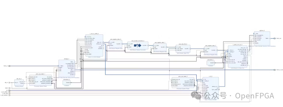Screen dimensions: 283x107
Task: Expand vid_io_out on v_axi4s_vid_out_0
Action: [246, 47]
